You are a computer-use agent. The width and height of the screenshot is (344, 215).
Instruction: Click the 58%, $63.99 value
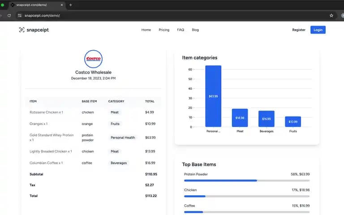pos(300,174)
